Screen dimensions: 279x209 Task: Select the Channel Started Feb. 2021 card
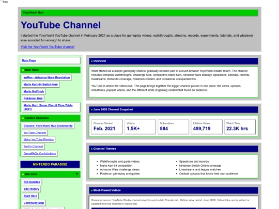click(107, 126)
